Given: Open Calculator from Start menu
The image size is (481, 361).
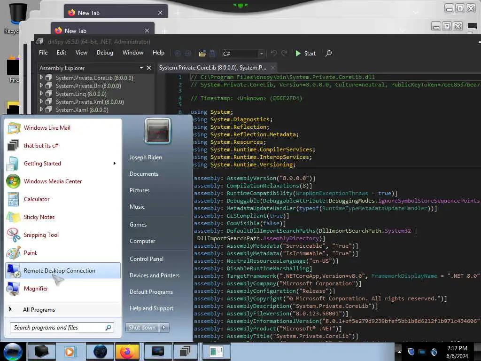Looking at the screenshot, I should (63, 199).
